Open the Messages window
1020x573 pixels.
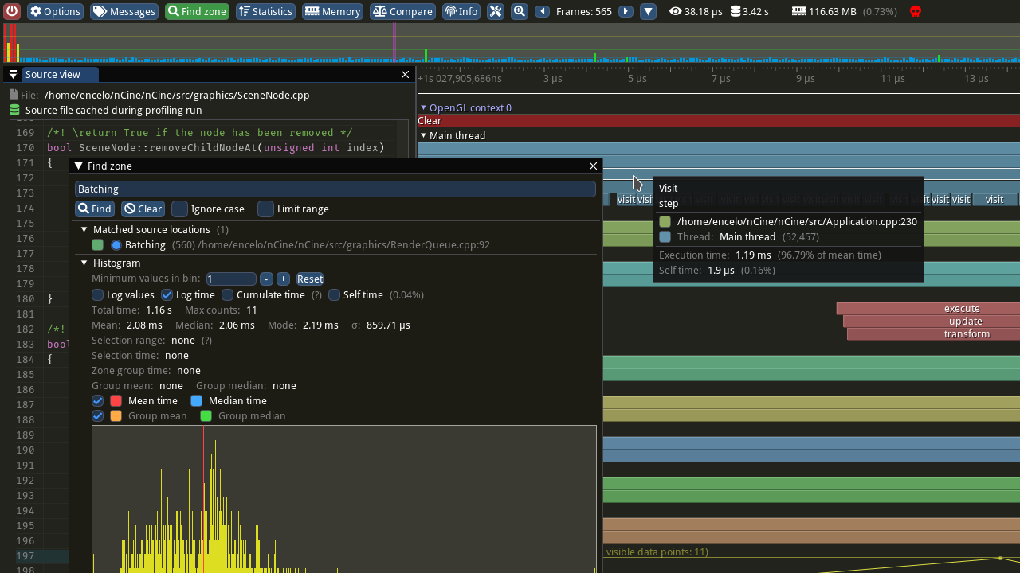pyautogui.click(x=124, y=11)
